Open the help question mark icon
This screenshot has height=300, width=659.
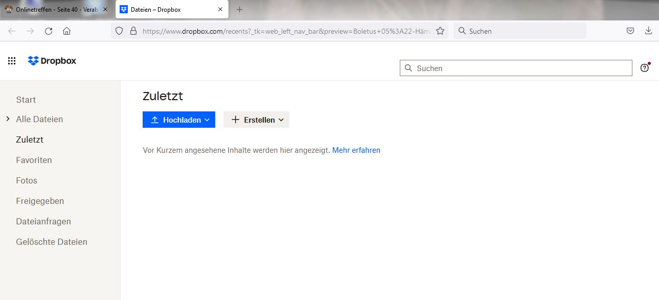[644, 68]
